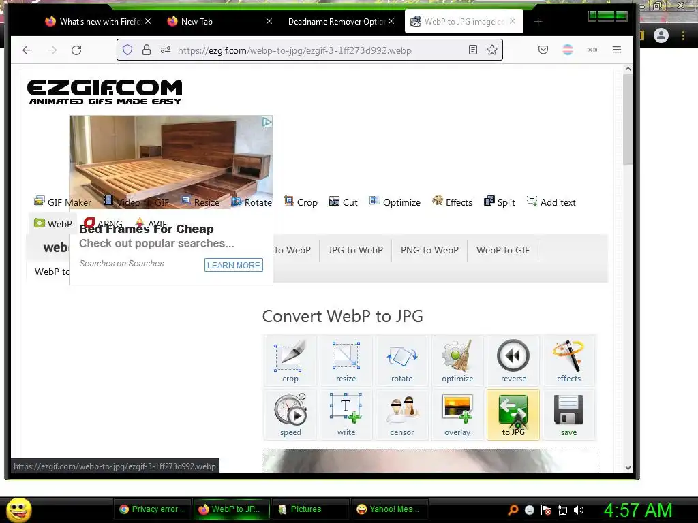
Task: Go to the PNG to WebP submenu link
Action: (x=429, y=250)
